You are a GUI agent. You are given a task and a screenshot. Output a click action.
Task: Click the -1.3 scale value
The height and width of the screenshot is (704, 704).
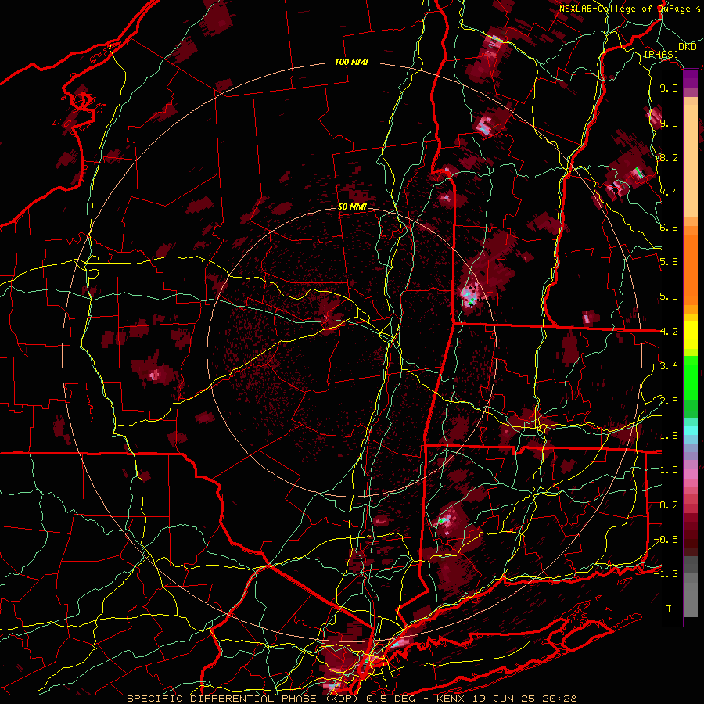[666, 574]
